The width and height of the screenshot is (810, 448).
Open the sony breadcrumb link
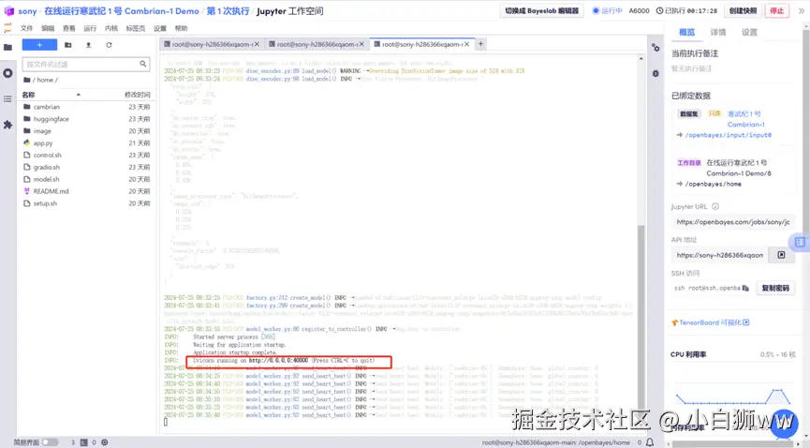click(27, 11)
